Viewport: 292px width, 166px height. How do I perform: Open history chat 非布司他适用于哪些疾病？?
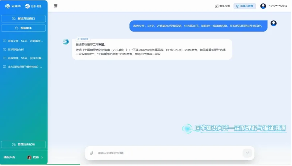coord(23,67)
